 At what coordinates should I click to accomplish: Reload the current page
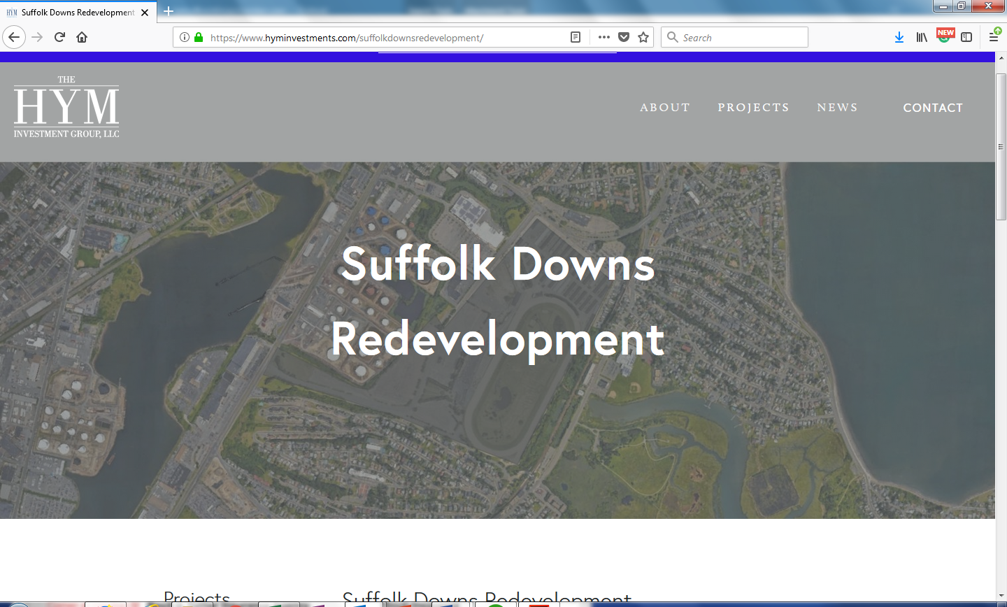(59, 37)
